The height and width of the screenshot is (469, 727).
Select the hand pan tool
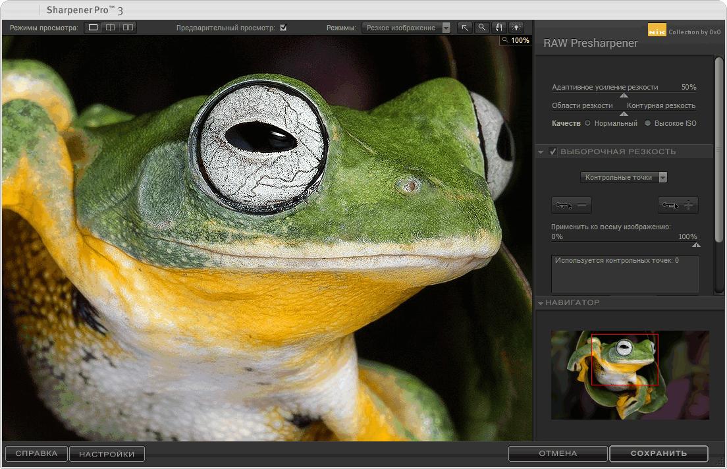pos(499,28)
